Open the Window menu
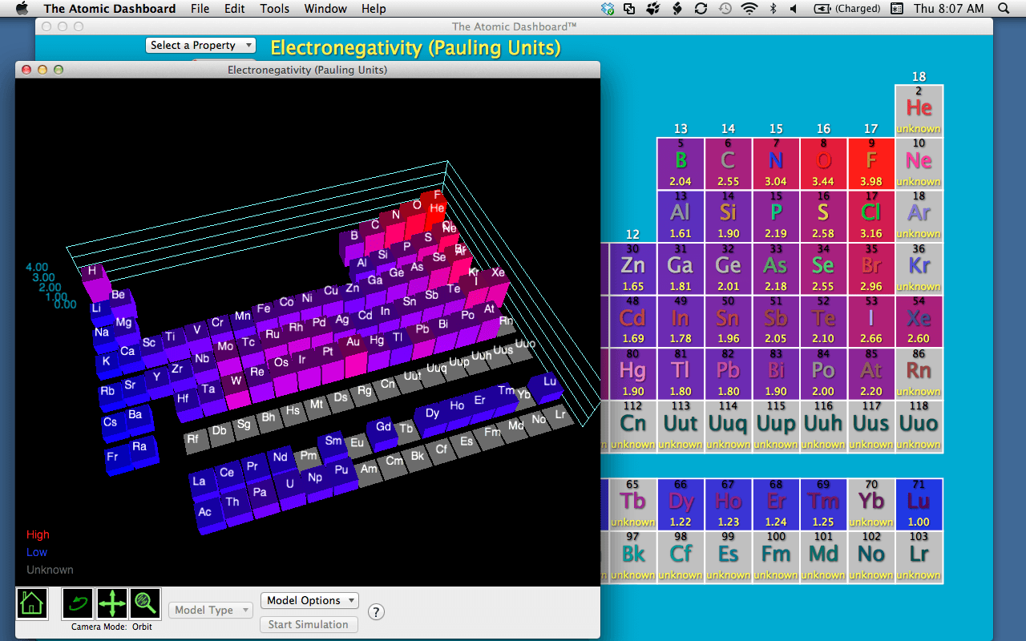The width and height of the screenshot is (1026, 641). 325,9
